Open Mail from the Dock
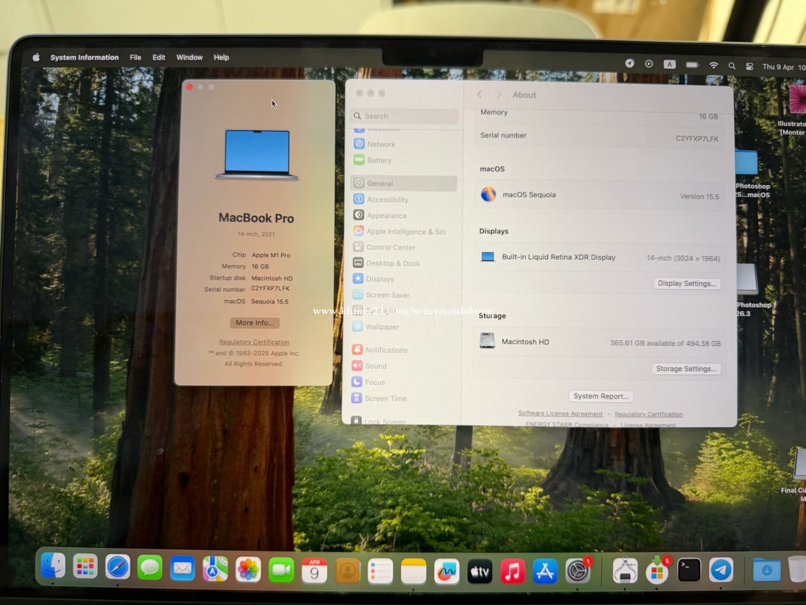This screenshot has width=806, height=605. coord(183,568)
